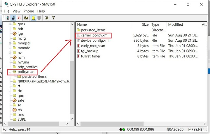Select persisted_items under policyman in tree
The width and height of the screenshot is (210, 134).
click(34, 77)
